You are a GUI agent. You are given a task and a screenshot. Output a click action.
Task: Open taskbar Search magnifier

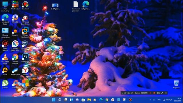click(59, 100)
